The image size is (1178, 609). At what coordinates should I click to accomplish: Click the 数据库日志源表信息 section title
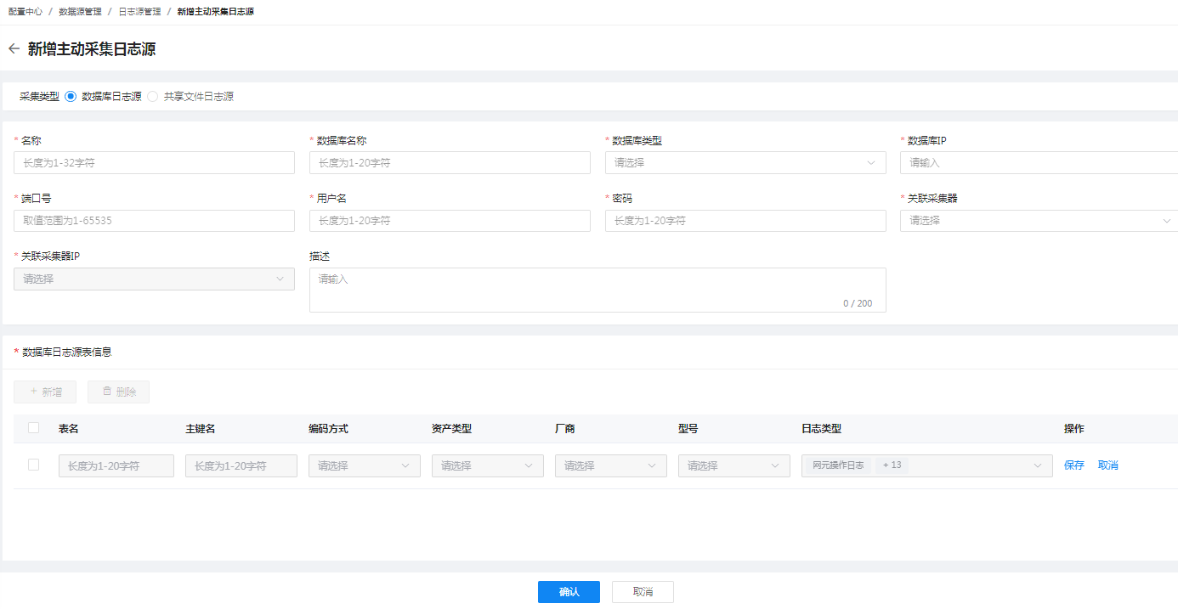66,352
